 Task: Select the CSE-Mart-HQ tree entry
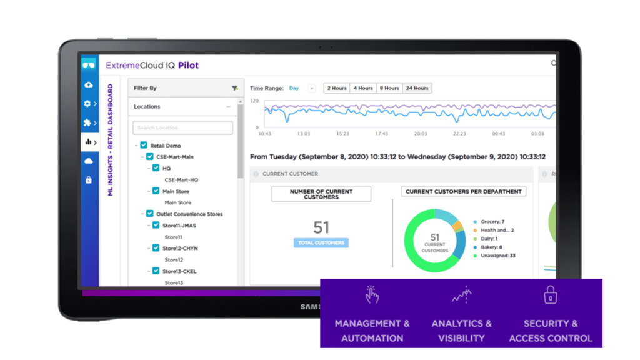point(181,179)
